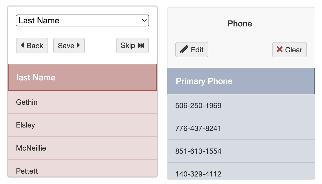Click the left triangle icon on Back
This screenshot has height=184, width=322.
22,45
